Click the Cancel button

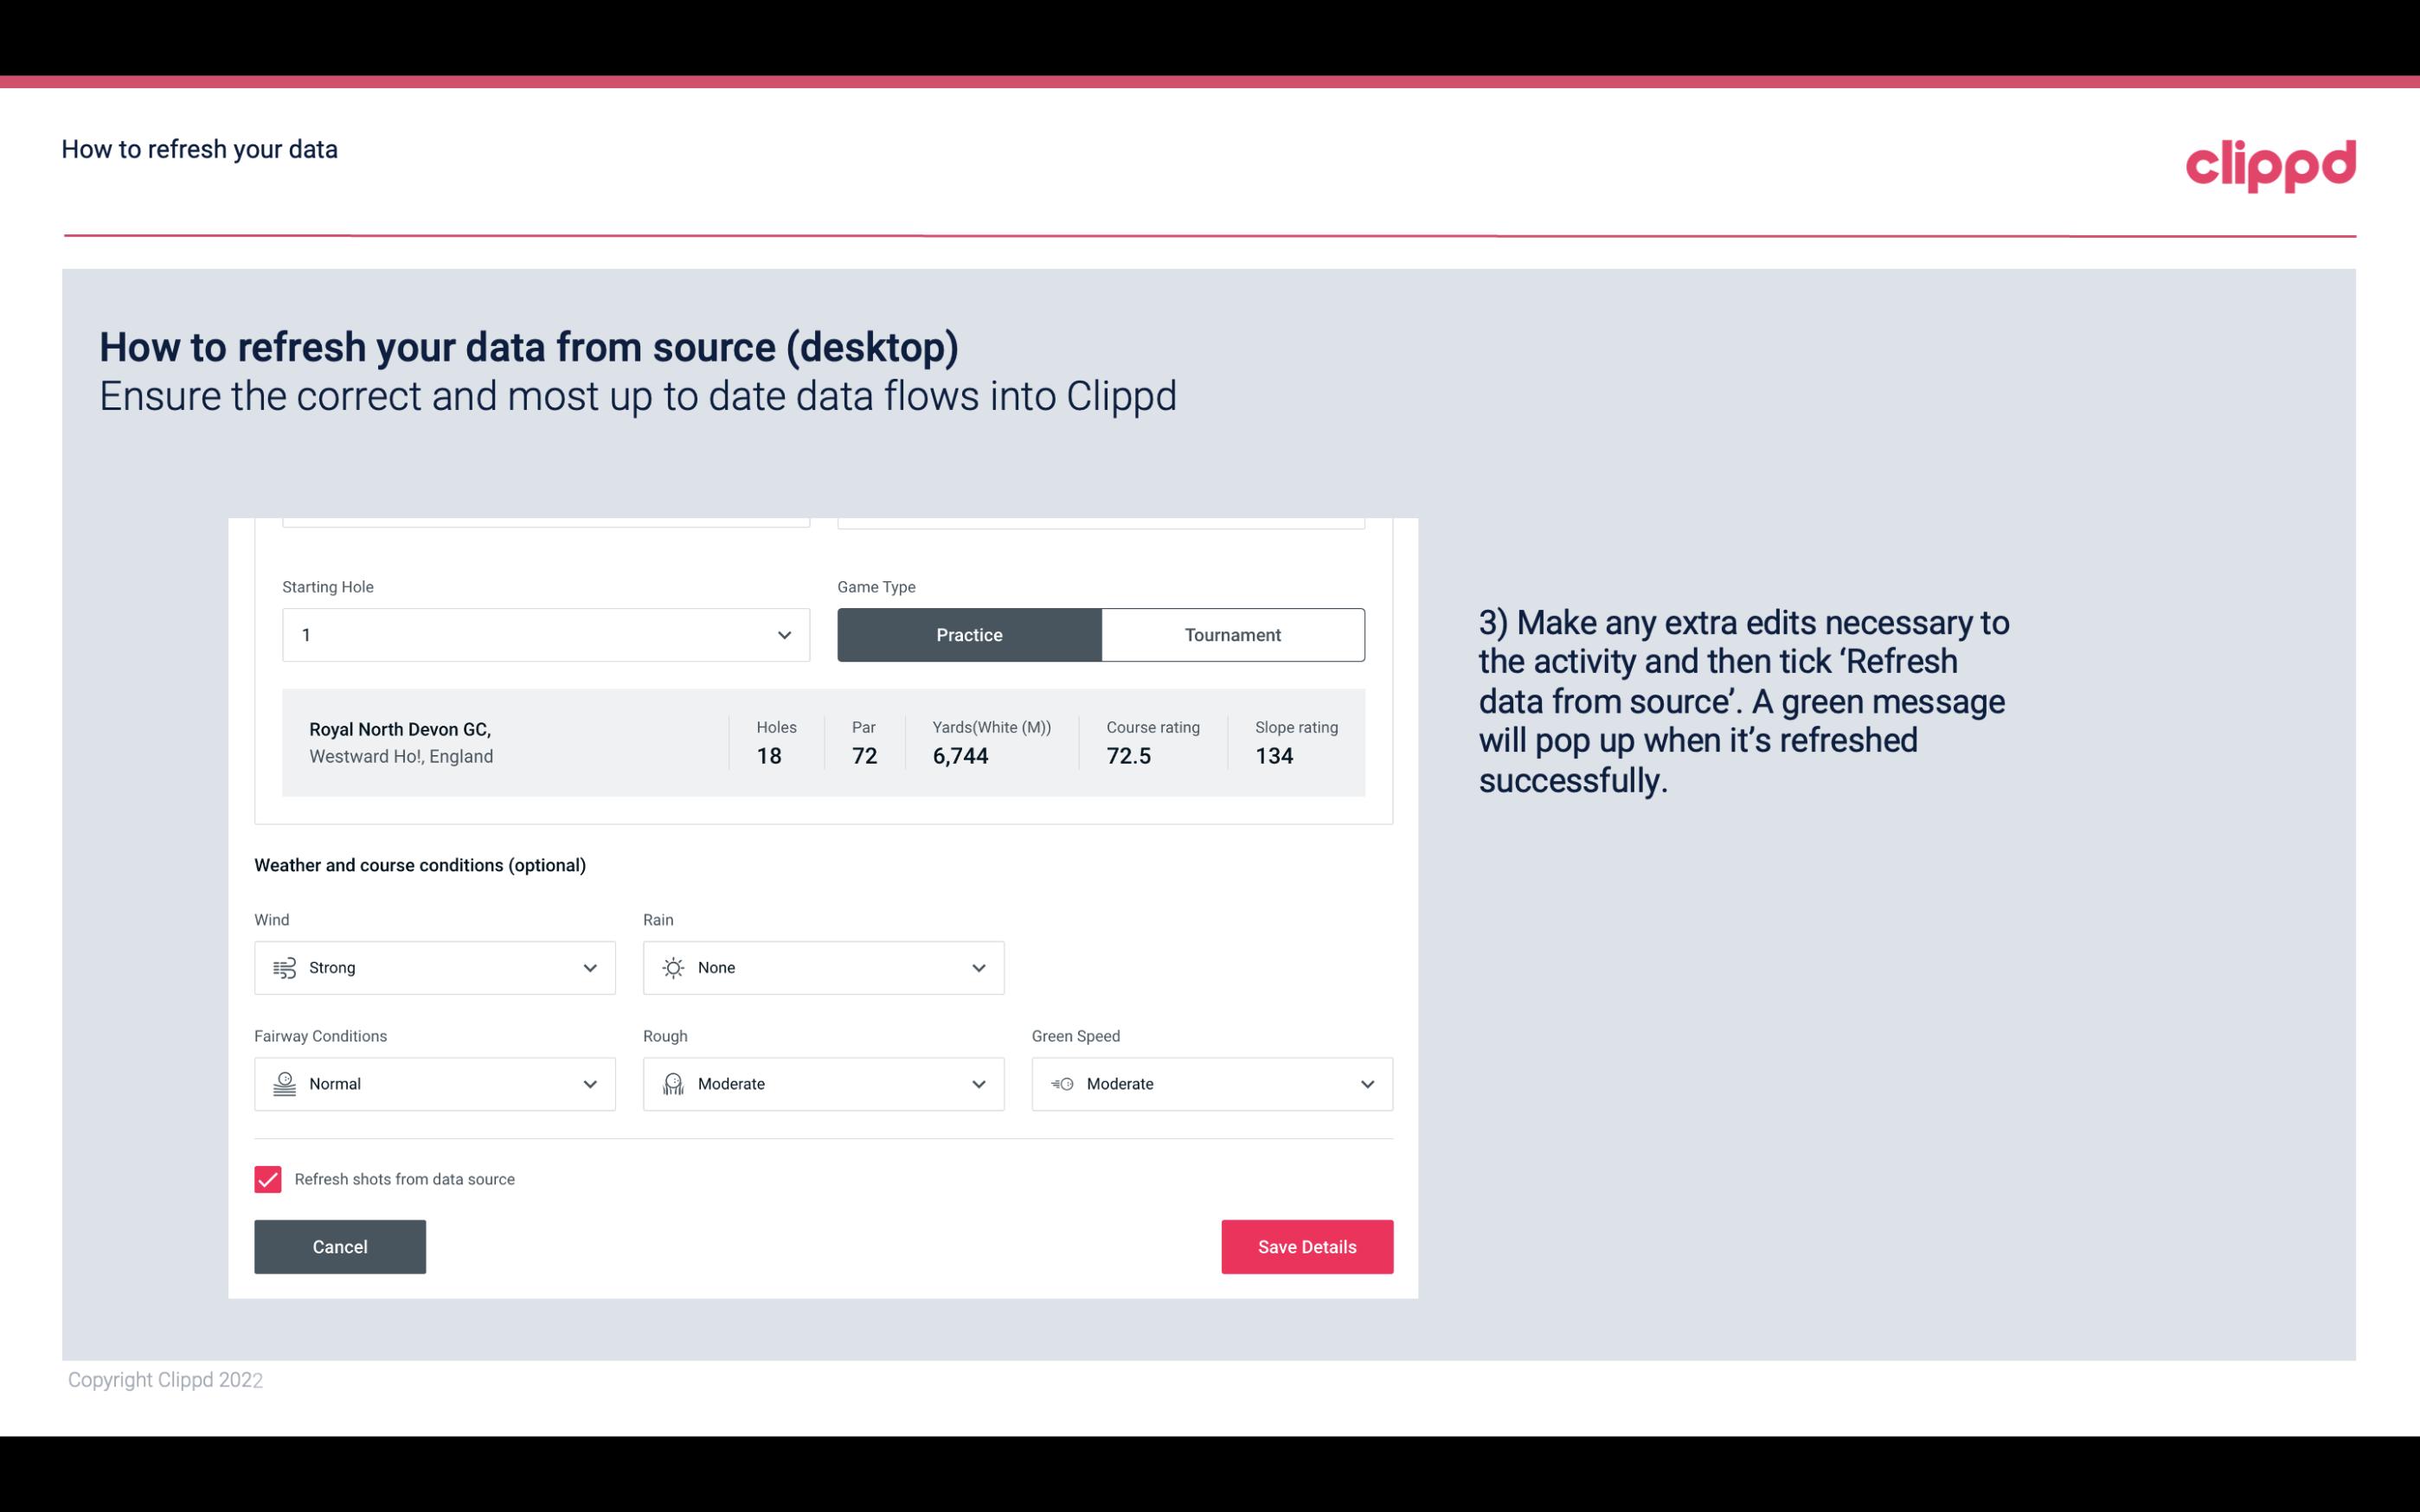tap(340, 1246)
